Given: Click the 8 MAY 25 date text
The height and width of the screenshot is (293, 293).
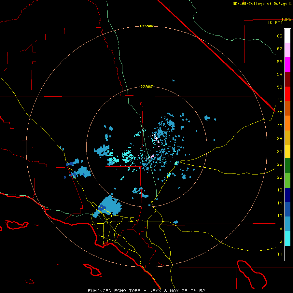Looking at the screenshot, I should click(x=176, y=291).
